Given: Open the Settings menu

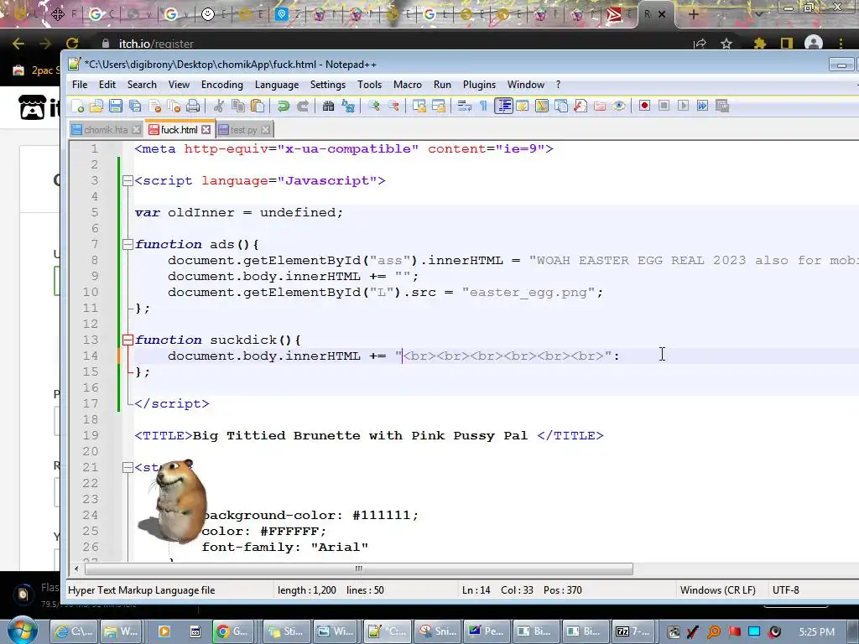Looking at the screenshot, I should 328,85.
